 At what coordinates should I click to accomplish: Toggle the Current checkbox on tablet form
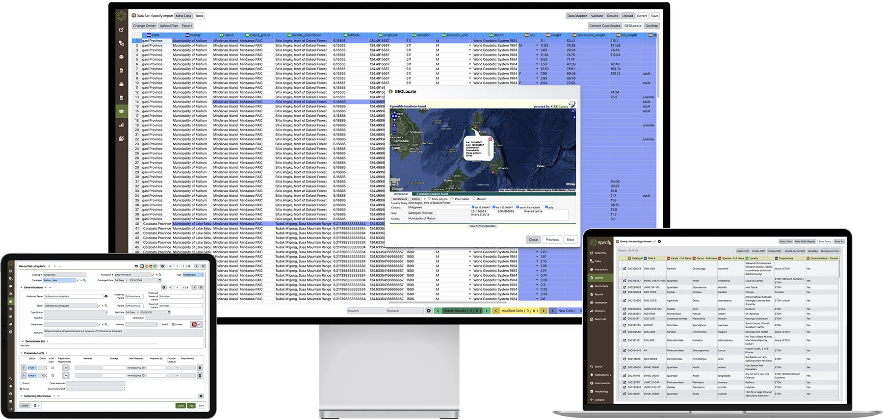(173, 324)
